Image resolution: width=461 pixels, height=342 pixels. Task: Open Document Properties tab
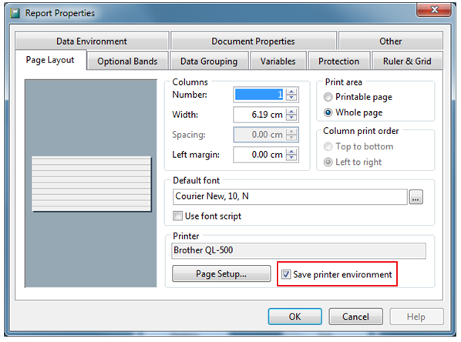pyautogui.click(x=254, y=41)
